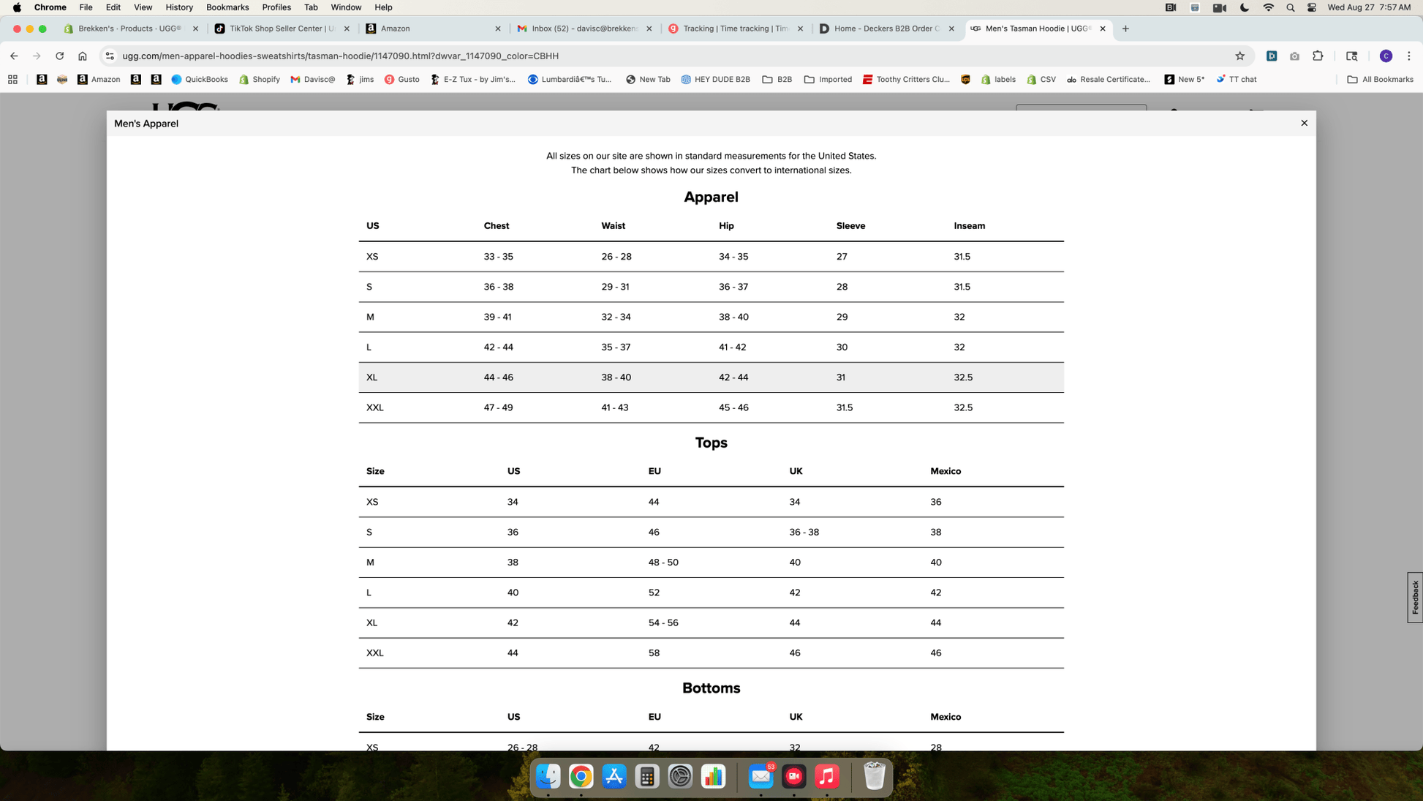
Task: Click the Home button in toolbar
Action: pos(83,56)
